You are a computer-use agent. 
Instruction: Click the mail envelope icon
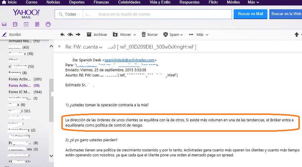pos(4,24)
